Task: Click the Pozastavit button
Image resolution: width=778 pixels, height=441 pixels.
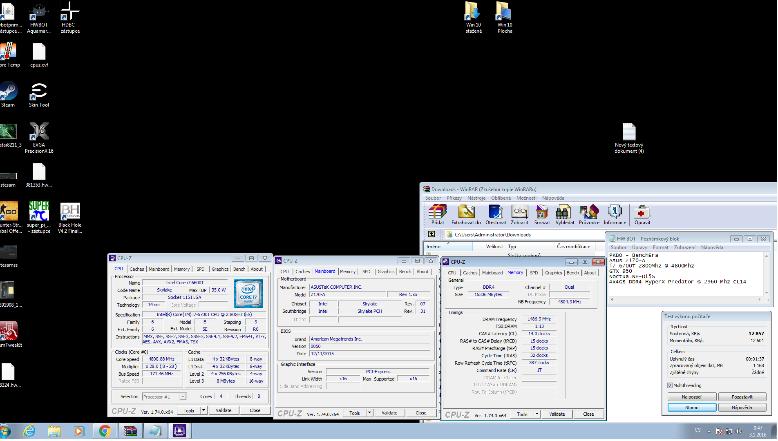Action: 742,397
